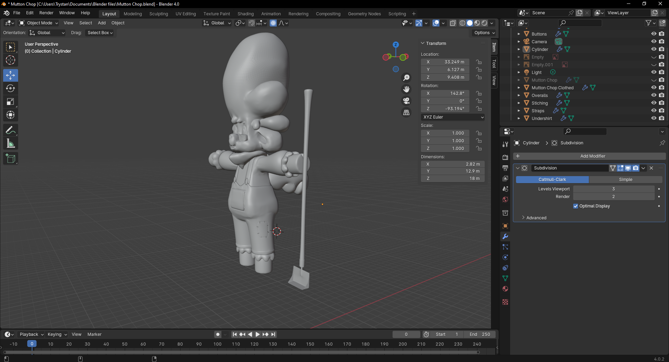
Task: Choose the Measure tool
Action: tap(10, 144)
